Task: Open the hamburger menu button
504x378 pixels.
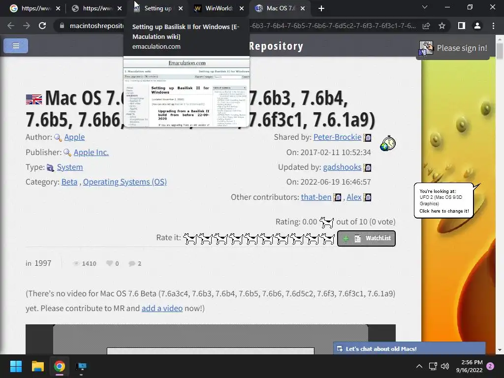Action: coord(16,46)
